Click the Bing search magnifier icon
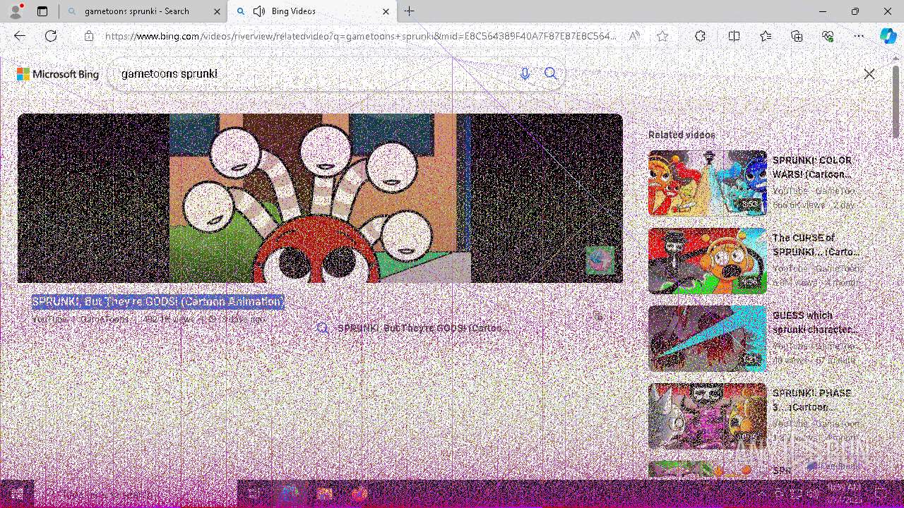 click(x=551, y=73)
